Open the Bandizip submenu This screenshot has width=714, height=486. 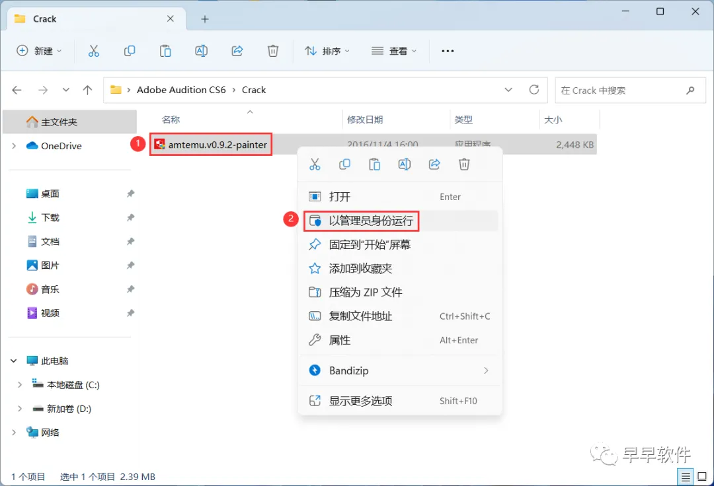coord(400,370)
